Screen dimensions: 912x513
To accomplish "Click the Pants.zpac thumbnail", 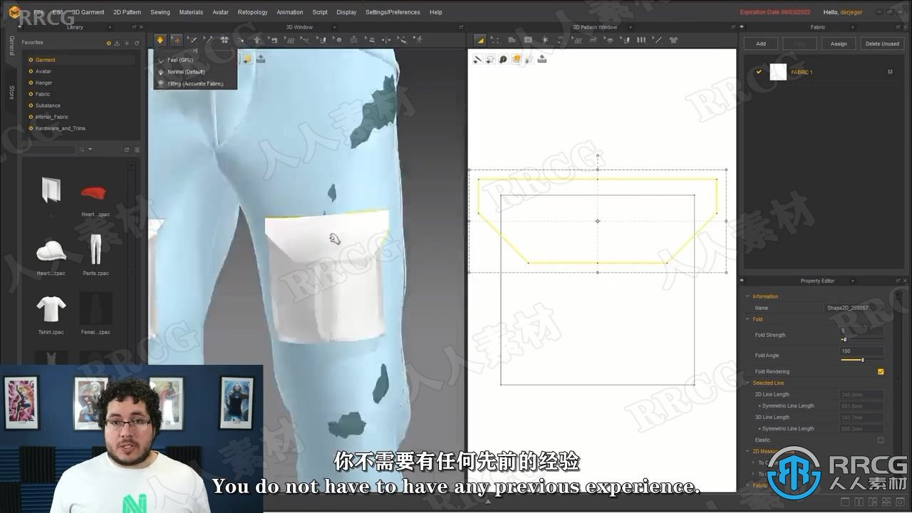I will pos(95,249).
